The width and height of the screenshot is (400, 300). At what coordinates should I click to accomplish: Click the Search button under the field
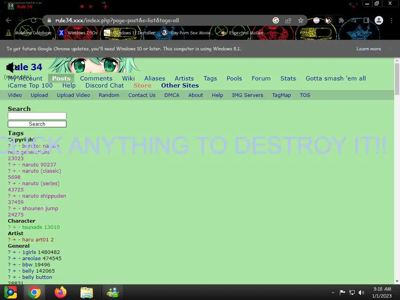pos(37,124)
